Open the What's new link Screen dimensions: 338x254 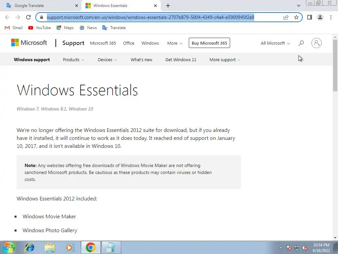(141, 60)
